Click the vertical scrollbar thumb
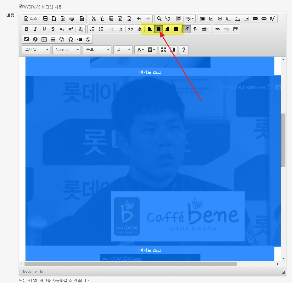Screen dimensions: 292x283 tap(283, 140)
